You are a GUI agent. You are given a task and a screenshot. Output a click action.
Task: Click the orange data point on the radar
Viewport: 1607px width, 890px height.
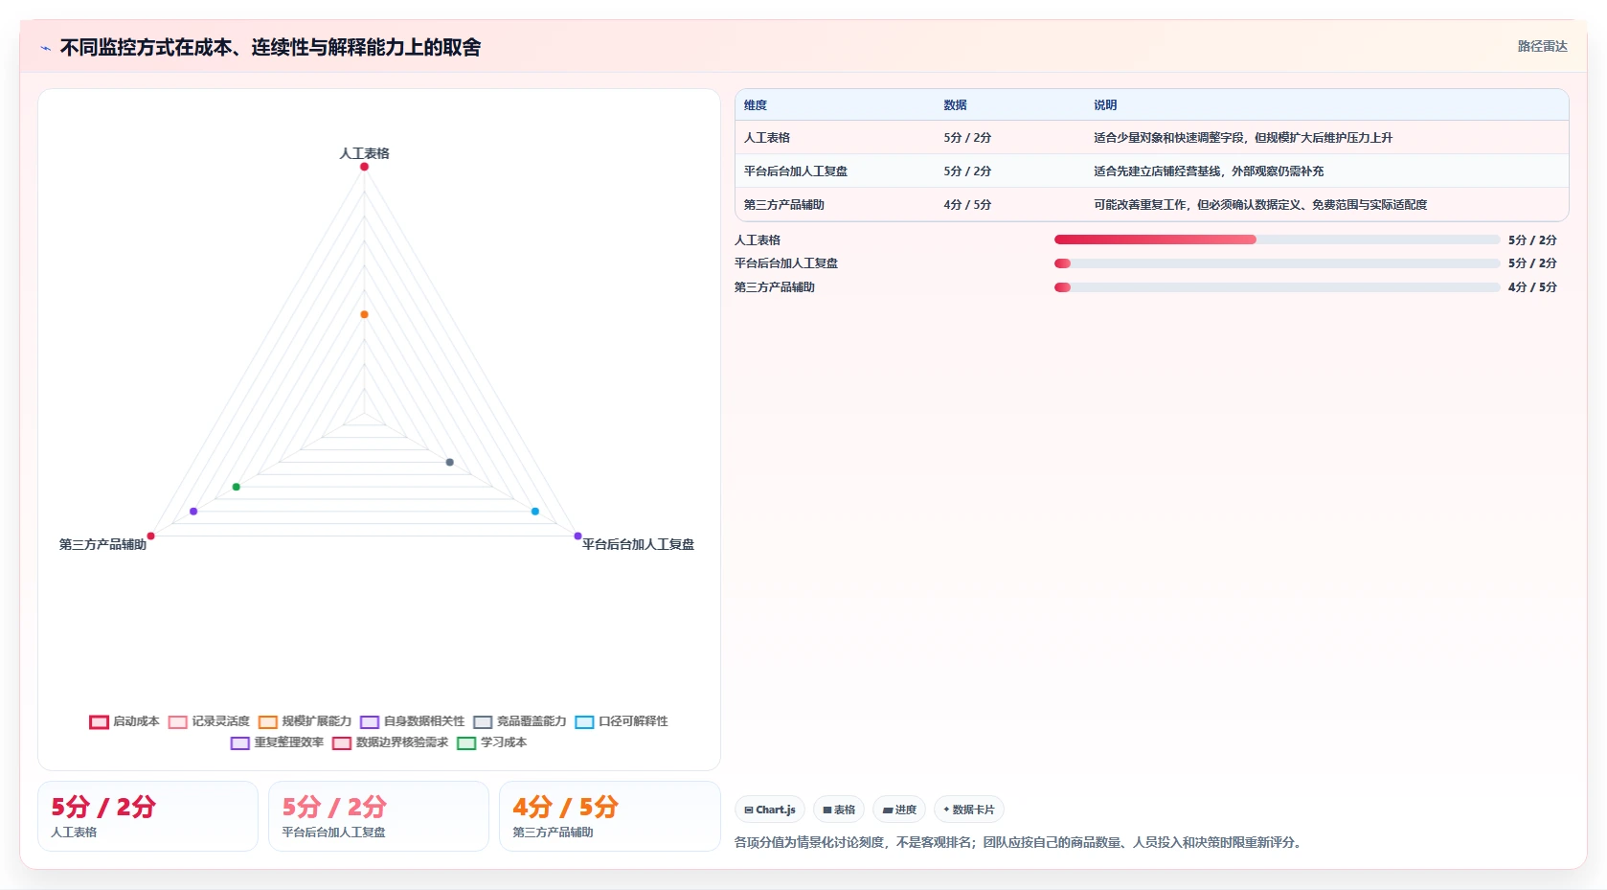click(x=364, y=314)
